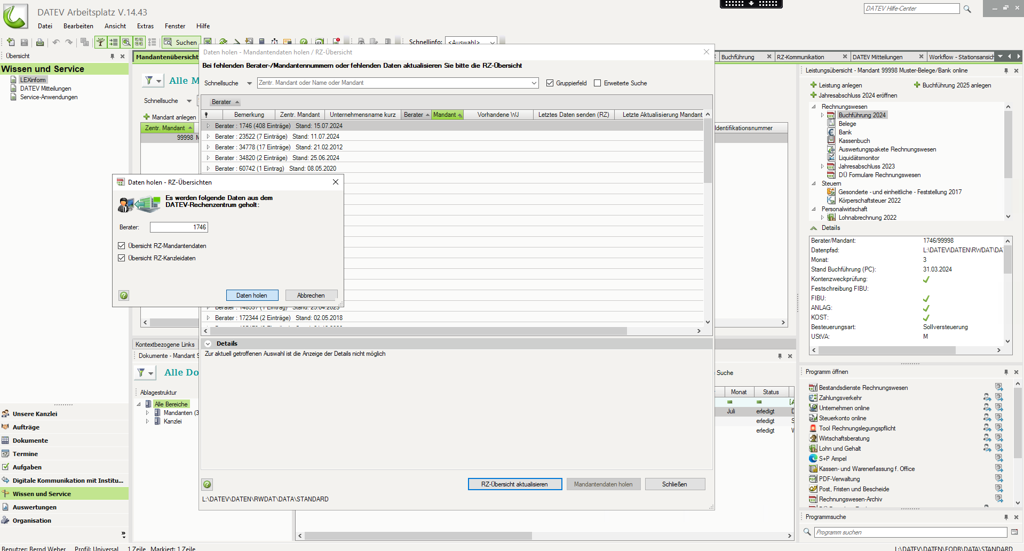Screen dimensions: 1024x551
Task: Open the Extras menu
Action: [145, 26]
